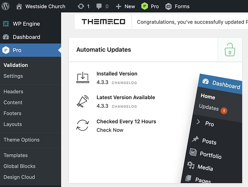Open the CHANGELOG link under Latest Version Available
This screenshot has height=187, width=248.
pyautogui.click(x=124, y=107)
